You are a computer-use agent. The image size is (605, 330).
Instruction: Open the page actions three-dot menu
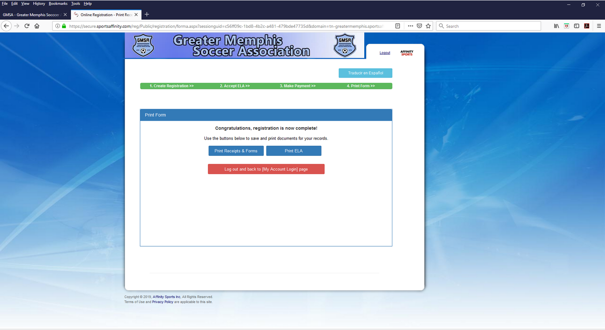410,26
